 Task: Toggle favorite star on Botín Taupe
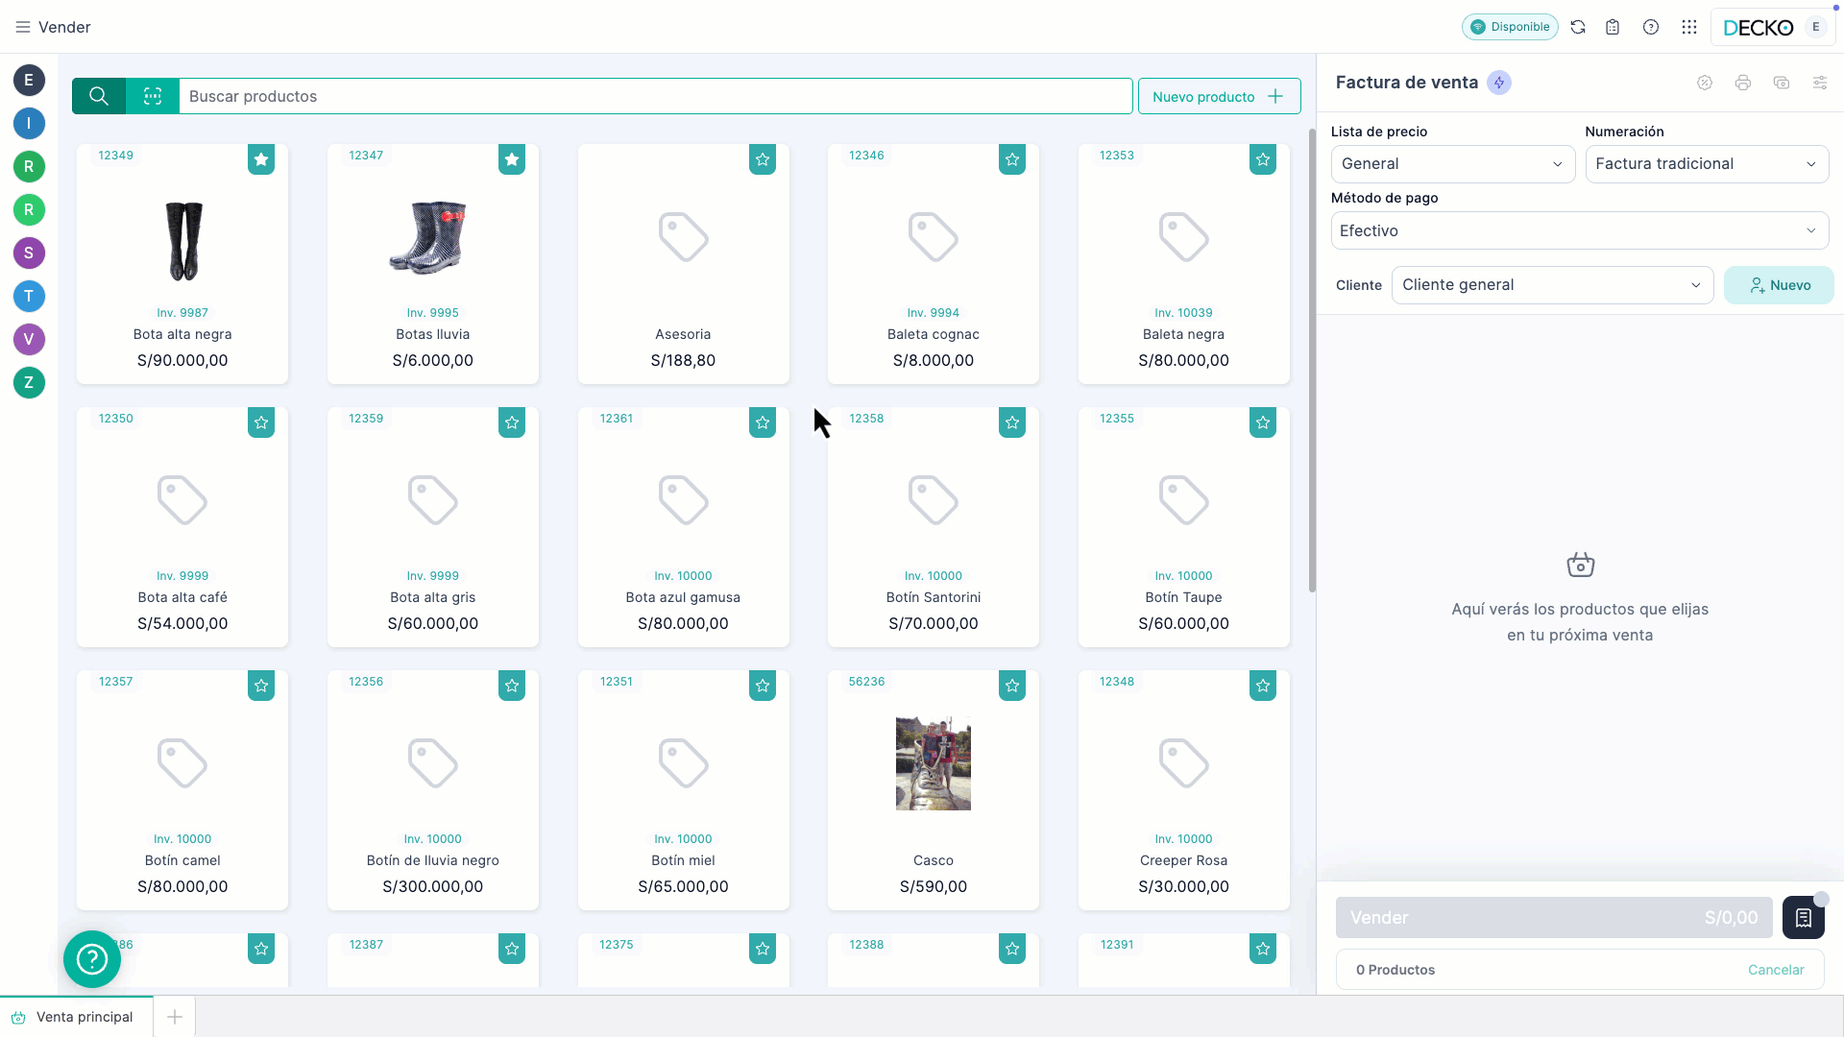[1263, 422]
